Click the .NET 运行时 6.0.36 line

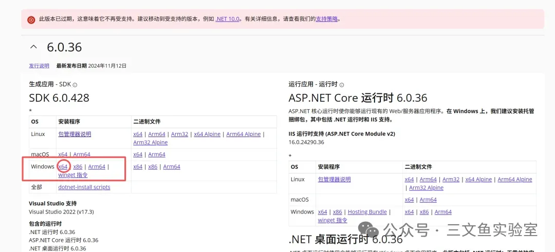pyautogui.click(x=52, y=232)
